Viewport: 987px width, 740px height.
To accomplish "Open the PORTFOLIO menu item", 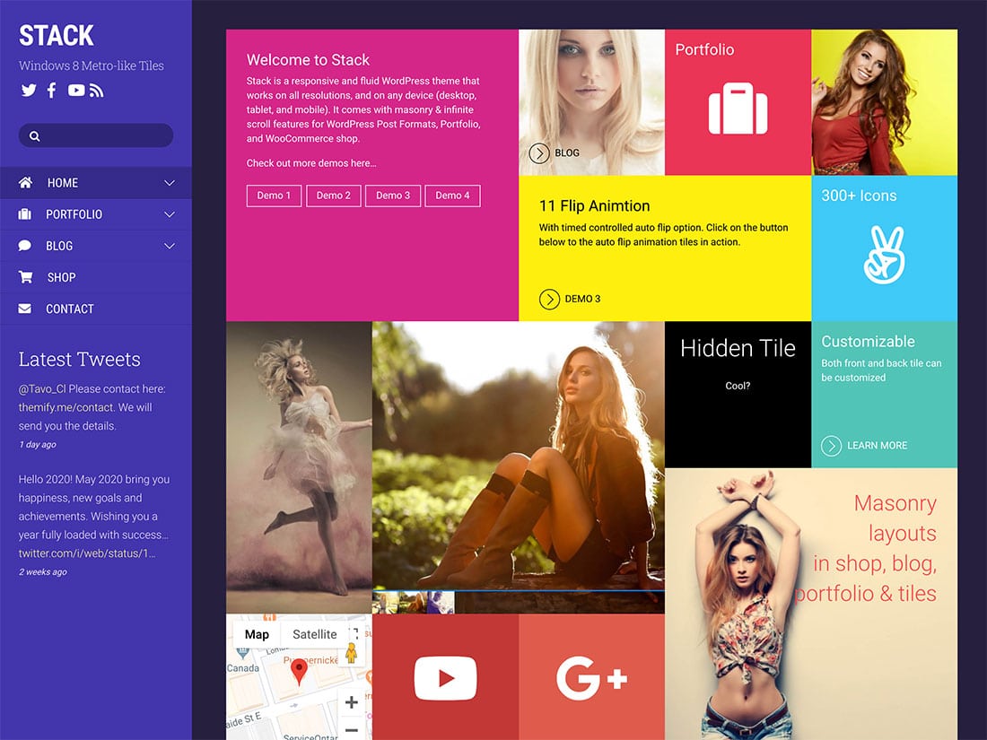I will [96, 214].
